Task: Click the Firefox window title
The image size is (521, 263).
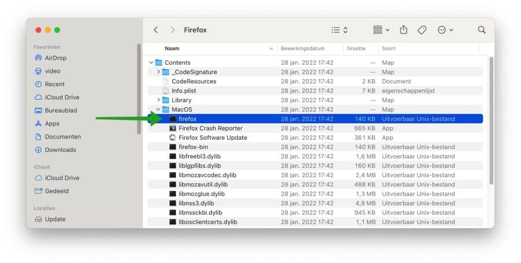Action: click(x=196, y=30)
